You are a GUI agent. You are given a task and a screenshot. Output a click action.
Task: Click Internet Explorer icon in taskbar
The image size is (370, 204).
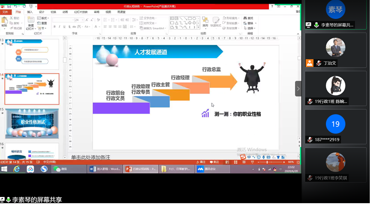click(17, 169)
